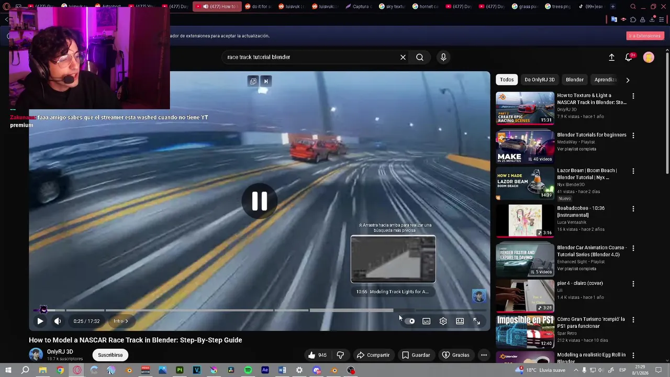
Task: Click the Compartir button
Action: [x=373, y=355]
